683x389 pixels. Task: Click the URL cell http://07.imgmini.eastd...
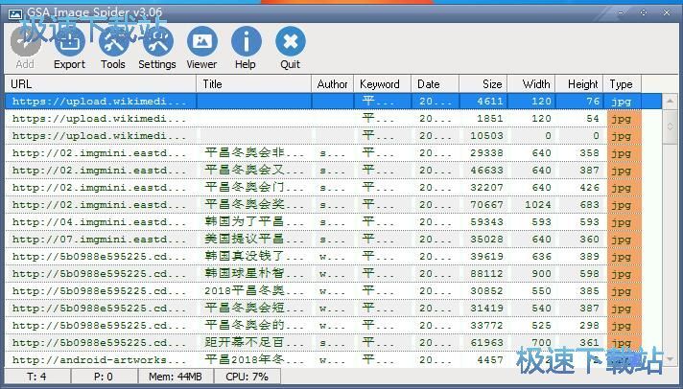pyautogui.click(x=100, y=240)
